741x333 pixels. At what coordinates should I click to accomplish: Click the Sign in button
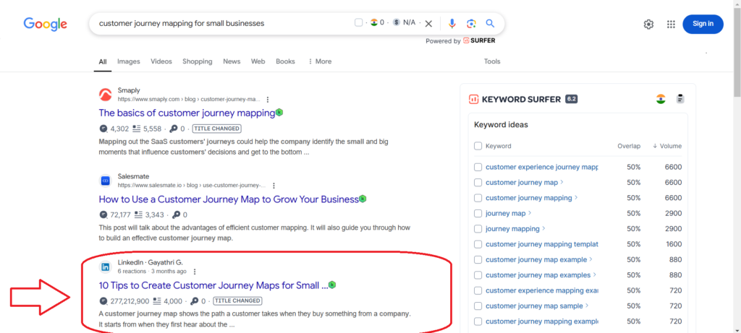(703, 24)
